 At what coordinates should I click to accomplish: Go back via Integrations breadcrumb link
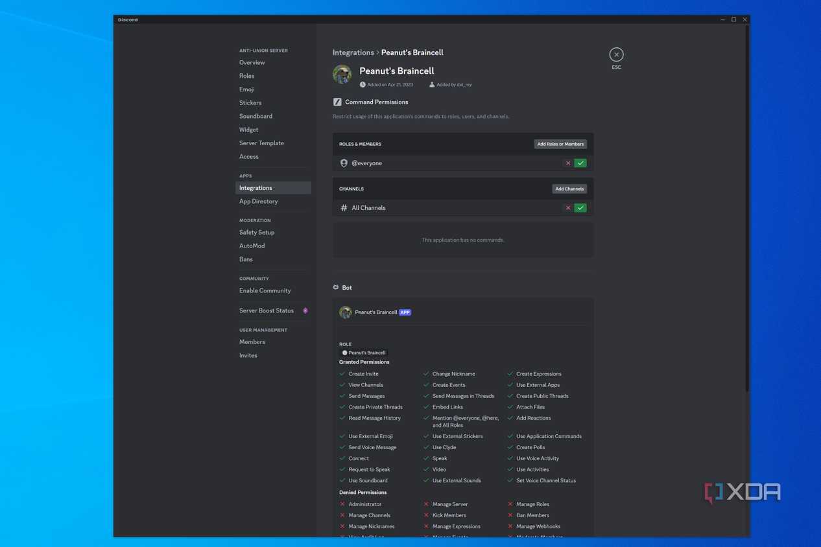pyautogui.click(x=353, y=52)
